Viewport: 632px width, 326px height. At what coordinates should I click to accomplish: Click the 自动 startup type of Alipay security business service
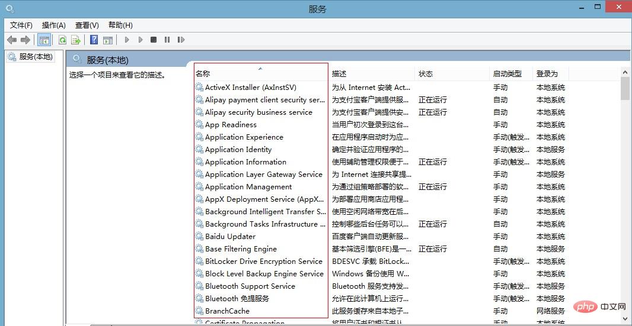[500, 112]
